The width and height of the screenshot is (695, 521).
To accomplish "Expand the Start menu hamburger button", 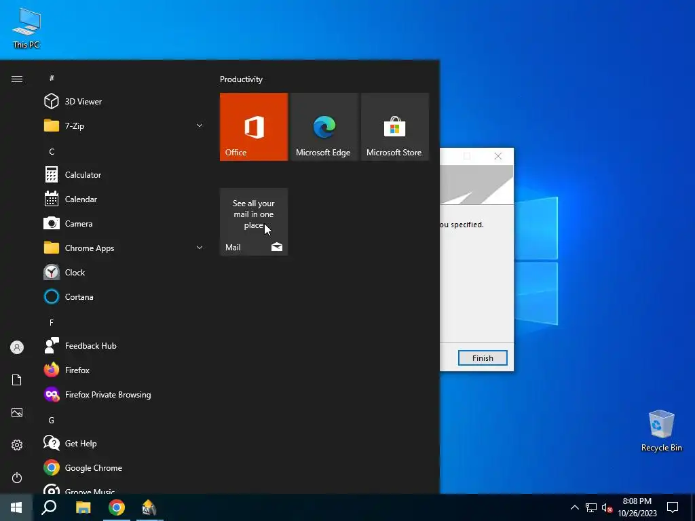I will click(17, 79).
